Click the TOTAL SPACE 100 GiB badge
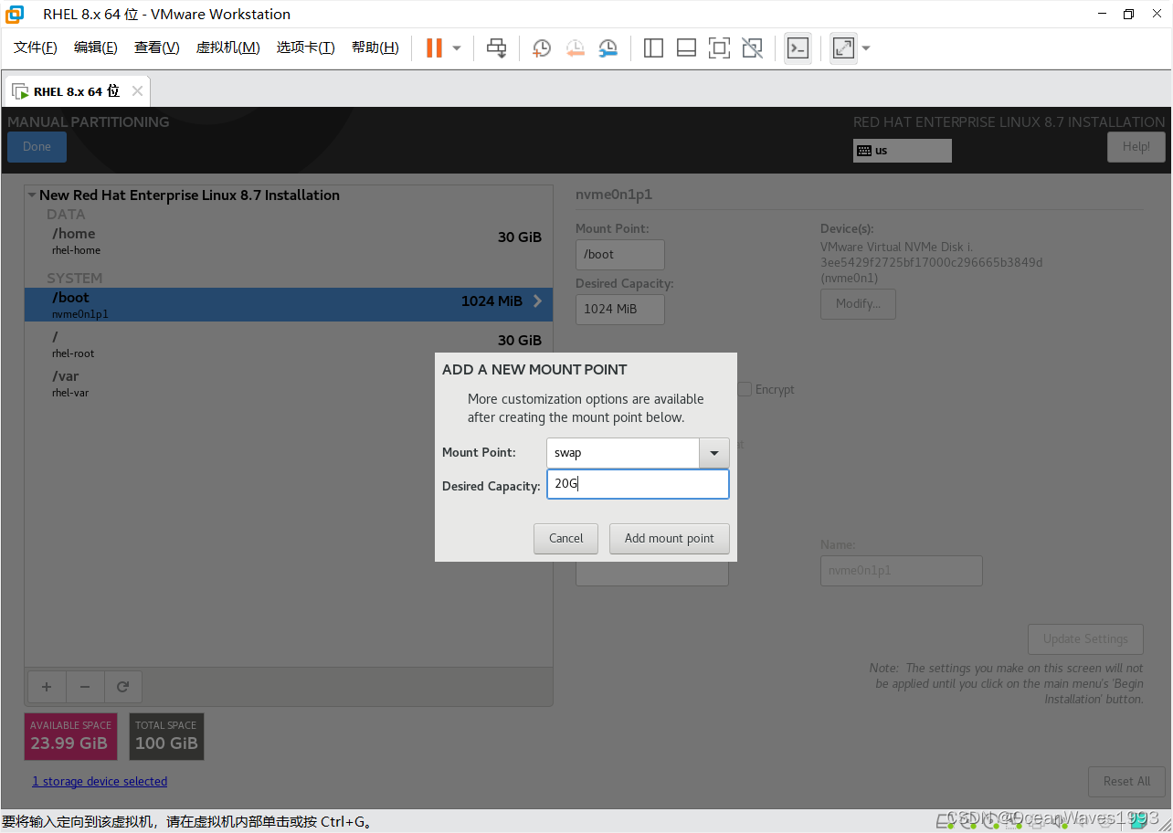 click(166, 736)
